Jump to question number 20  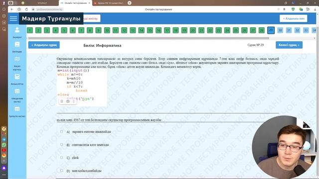click(193, 30)
